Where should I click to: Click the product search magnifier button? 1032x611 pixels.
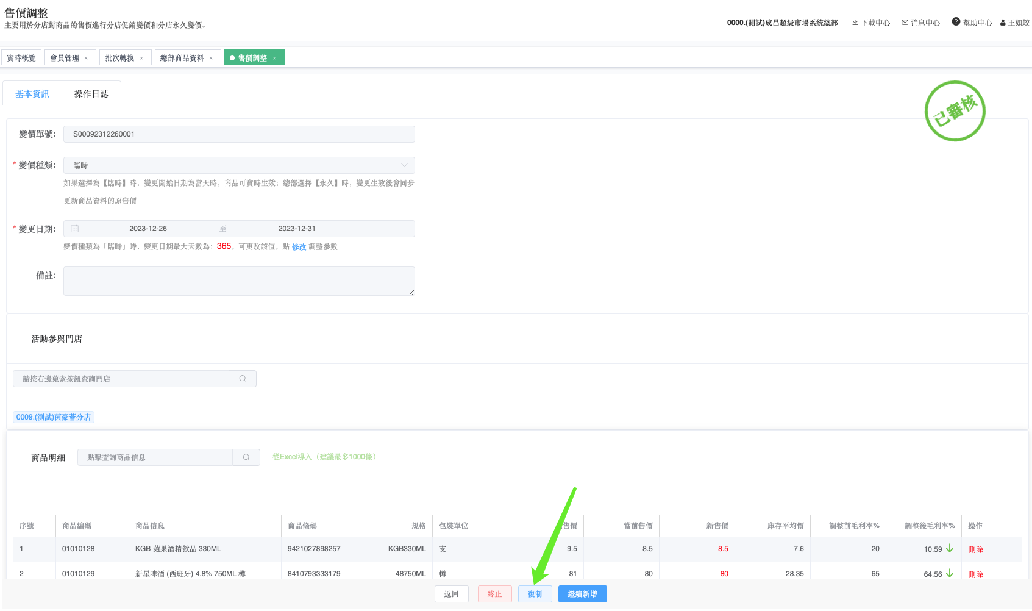[x=246, y=457]
